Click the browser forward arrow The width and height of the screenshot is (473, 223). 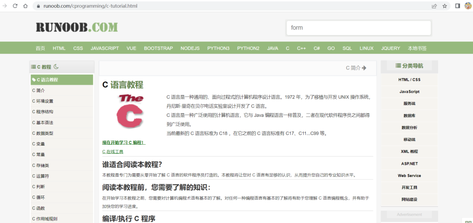click(5, 6)
